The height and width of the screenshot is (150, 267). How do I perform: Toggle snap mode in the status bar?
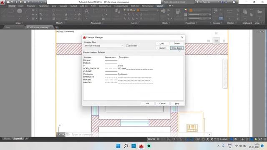[x=162, y=139]
